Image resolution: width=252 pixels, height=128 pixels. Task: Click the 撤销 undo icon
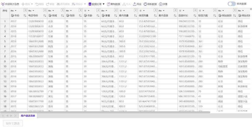pos(37,4)
